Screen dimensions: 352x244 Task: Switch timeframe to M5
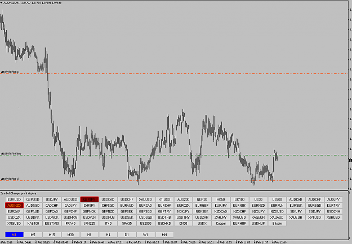pos(33,234)
